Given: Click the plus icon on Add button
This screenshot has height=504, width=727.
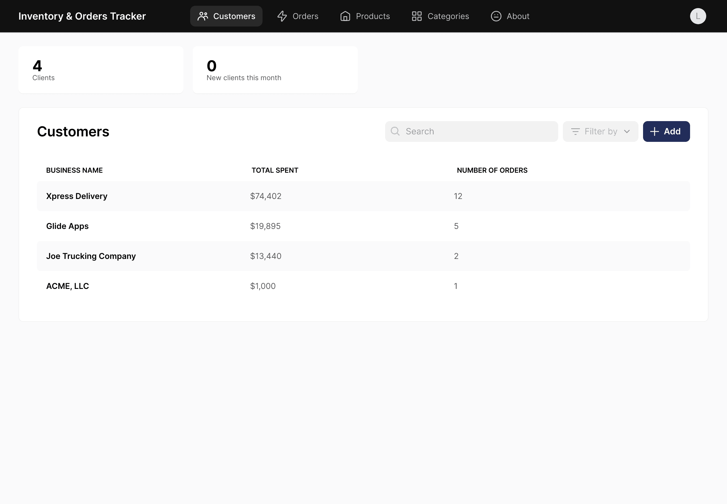Looking at the screenshot, I should tap(654, 131).
